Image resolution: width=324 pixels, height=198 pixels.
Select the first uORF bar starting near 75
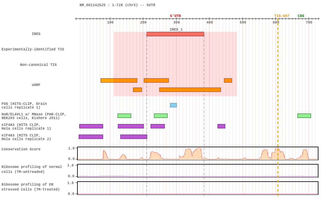119,80
